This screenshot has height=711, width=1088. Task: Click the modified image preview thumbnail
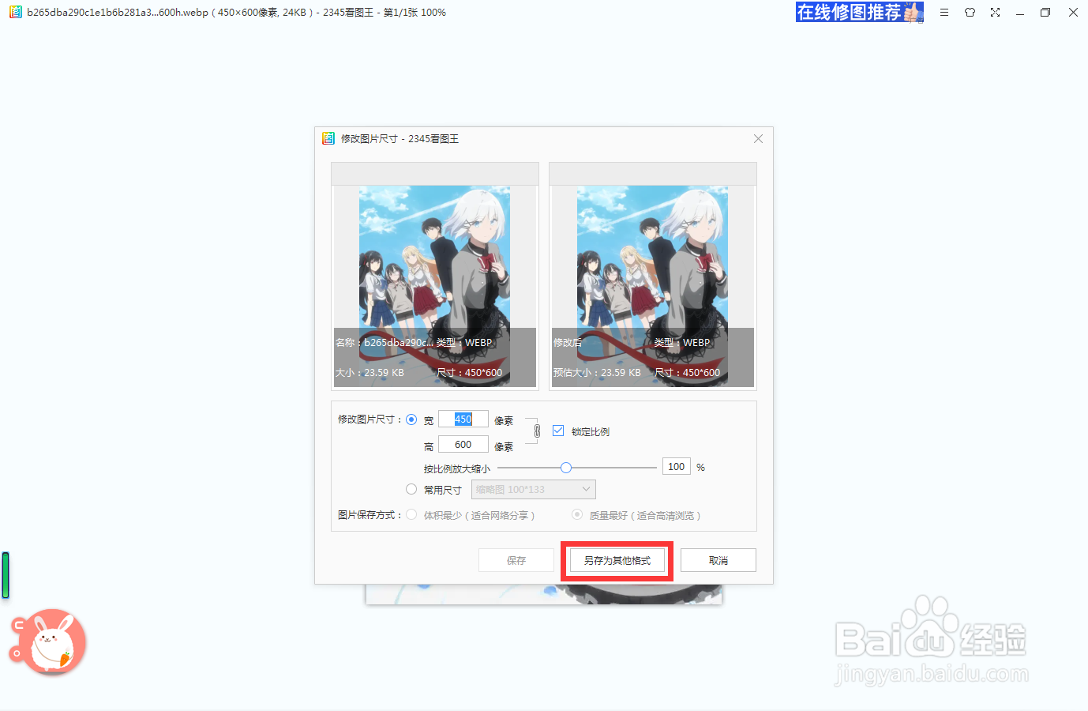653,286
